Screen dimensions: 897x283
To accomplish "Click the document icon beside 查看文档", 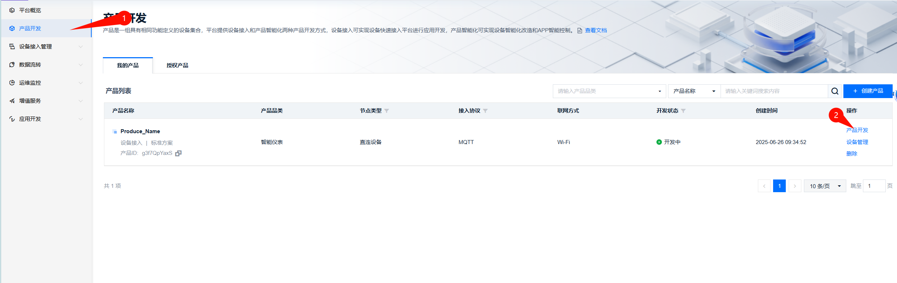I will click(x=580, y=31).
